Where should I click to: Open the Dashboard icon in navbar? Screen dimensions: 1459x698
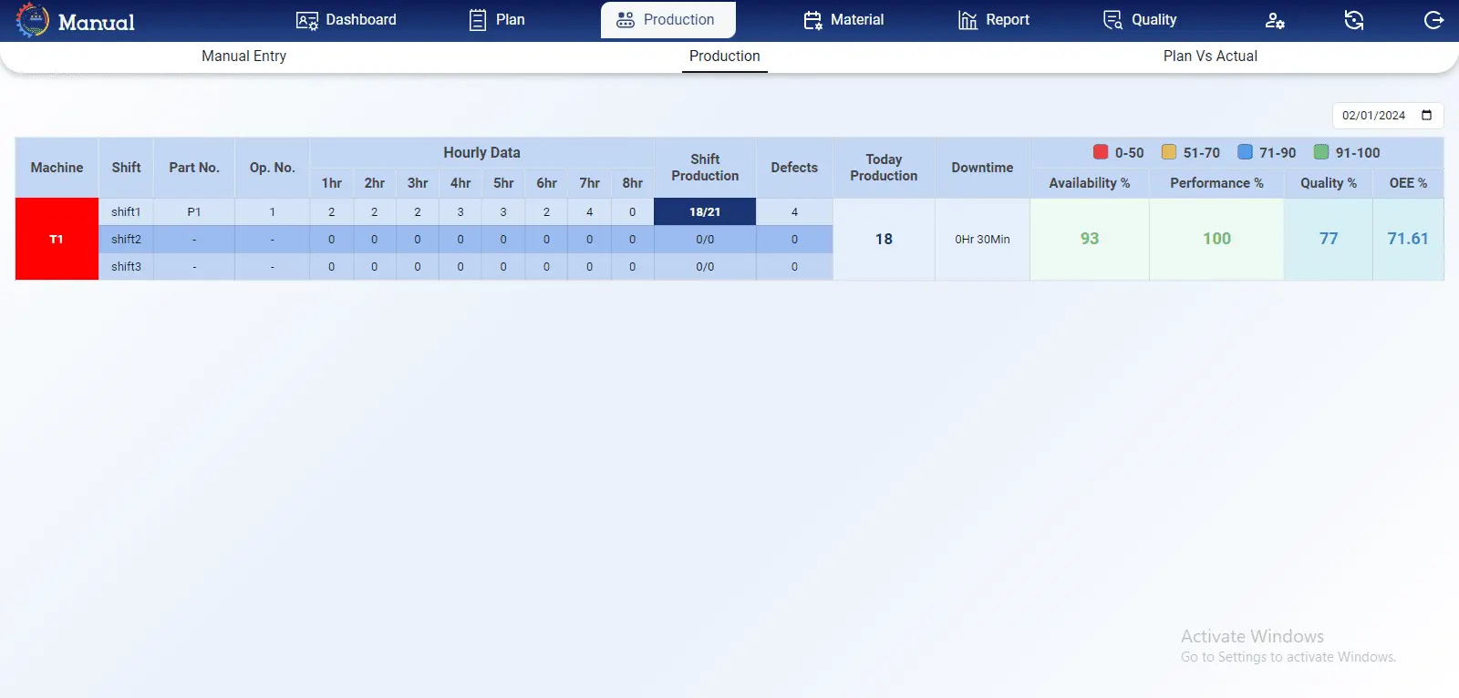pos(307,20)
